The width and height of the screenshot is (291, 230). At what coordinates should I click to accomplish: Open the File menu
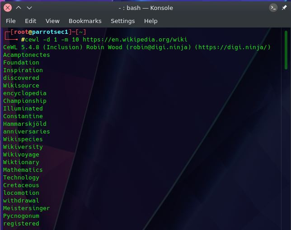(x=10, y=21)
